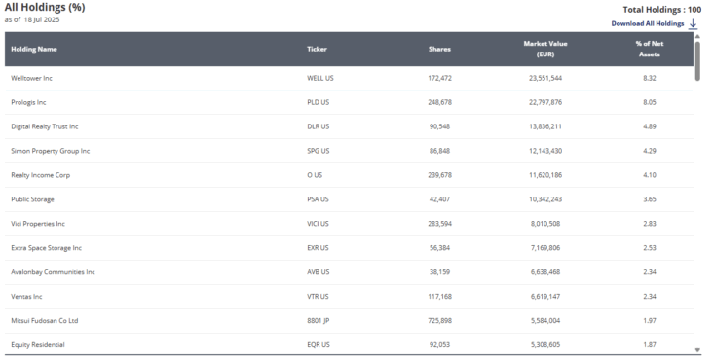Click the Holding Name column header
Image resolution: width=713 pixels, height=358 pixels.
coord(34,49)
